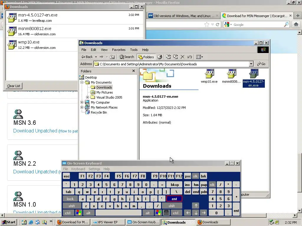Click the up arrow key on keyboard
This screenshot has height=226, width=302.
pyautogui.click(x=196, y=206)
